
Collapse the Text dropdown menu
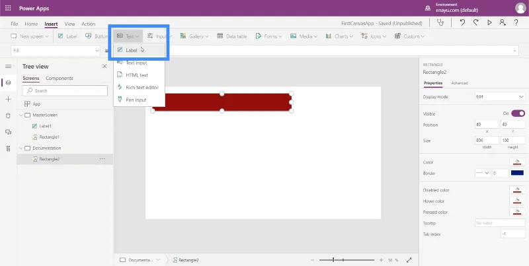coord(128,36)
